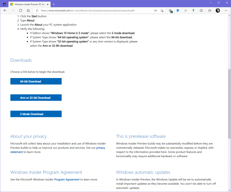
Task: Click the vertical scrollbar thumb
Action: pos(229,104)
